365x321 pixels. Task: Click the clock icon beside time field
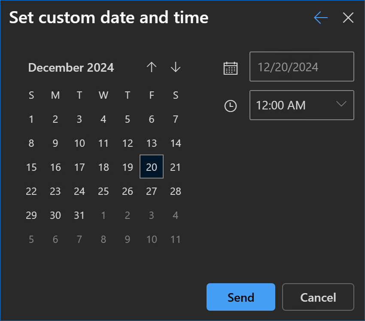coord(231,106)
